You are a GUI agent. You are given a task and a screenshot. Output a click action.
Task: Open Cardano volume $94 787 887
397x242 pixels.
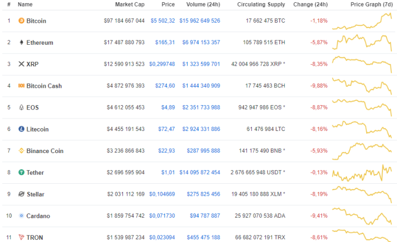pos(205,216)
